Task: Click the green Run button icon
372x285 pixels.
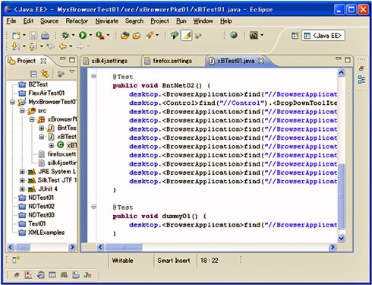Action: (x=83, y=35)
